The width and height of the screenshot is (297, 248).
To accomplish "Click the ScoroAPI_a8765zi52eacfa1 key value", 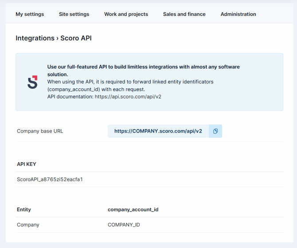I will 50,179.
